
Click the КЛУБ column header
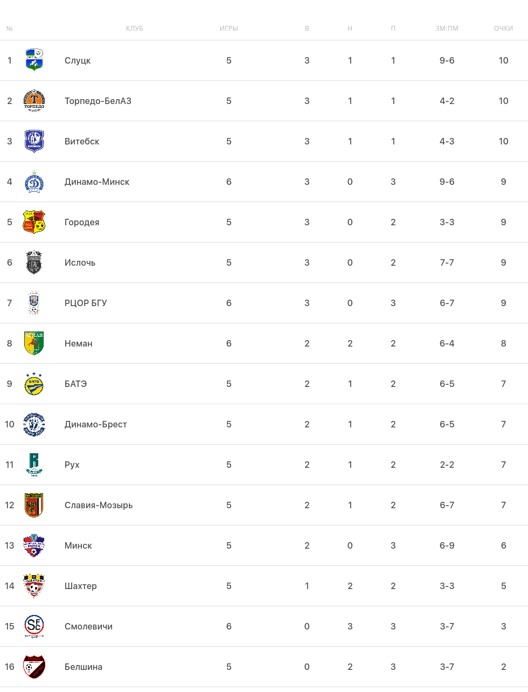click(x=135, y=29)
